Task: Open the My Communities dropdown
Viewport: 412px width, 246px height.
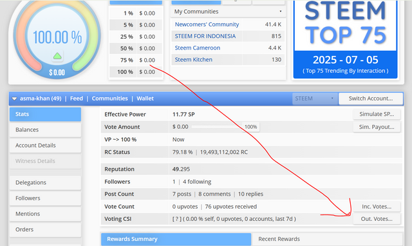Action: (x=228, y=12)
